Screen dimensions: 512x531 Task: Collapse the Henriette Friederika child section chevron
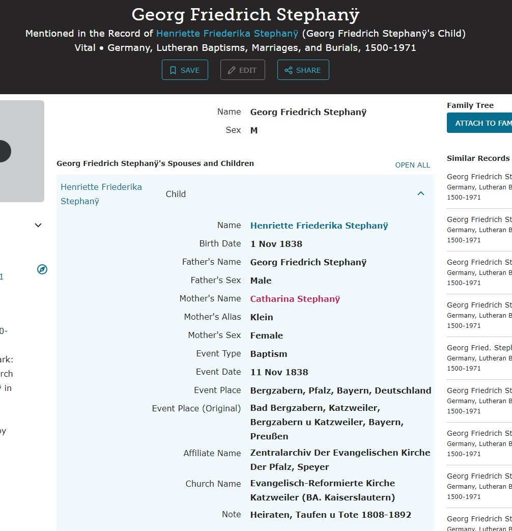pyautogui.click(x=421, y=193)
